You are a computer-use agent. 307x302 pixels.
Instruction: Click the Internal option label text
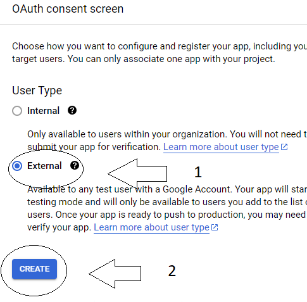(44, 111)
